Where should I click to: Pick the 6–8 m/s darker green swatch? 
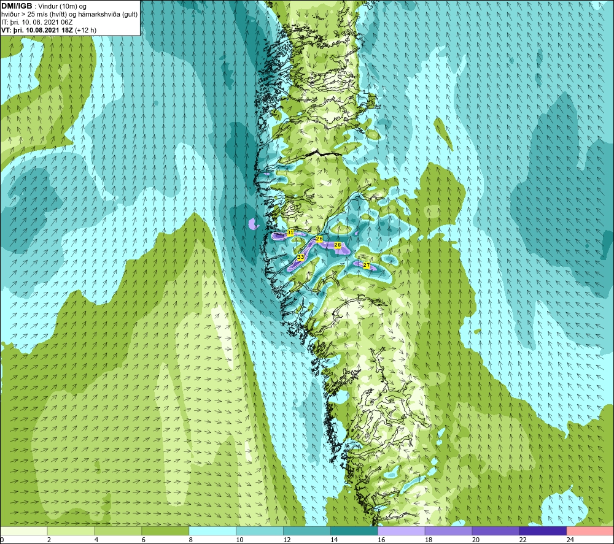point(165,531)
